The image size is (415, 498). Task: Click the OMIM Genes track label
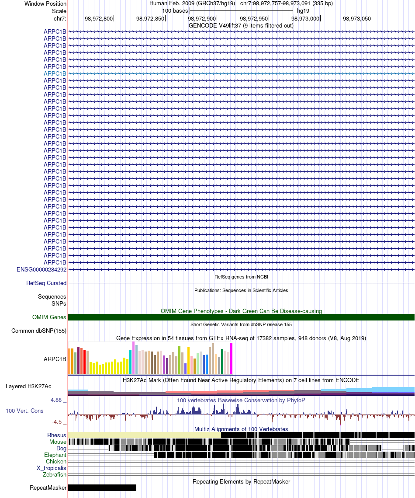pyautogui.click(x=49, y=317)
